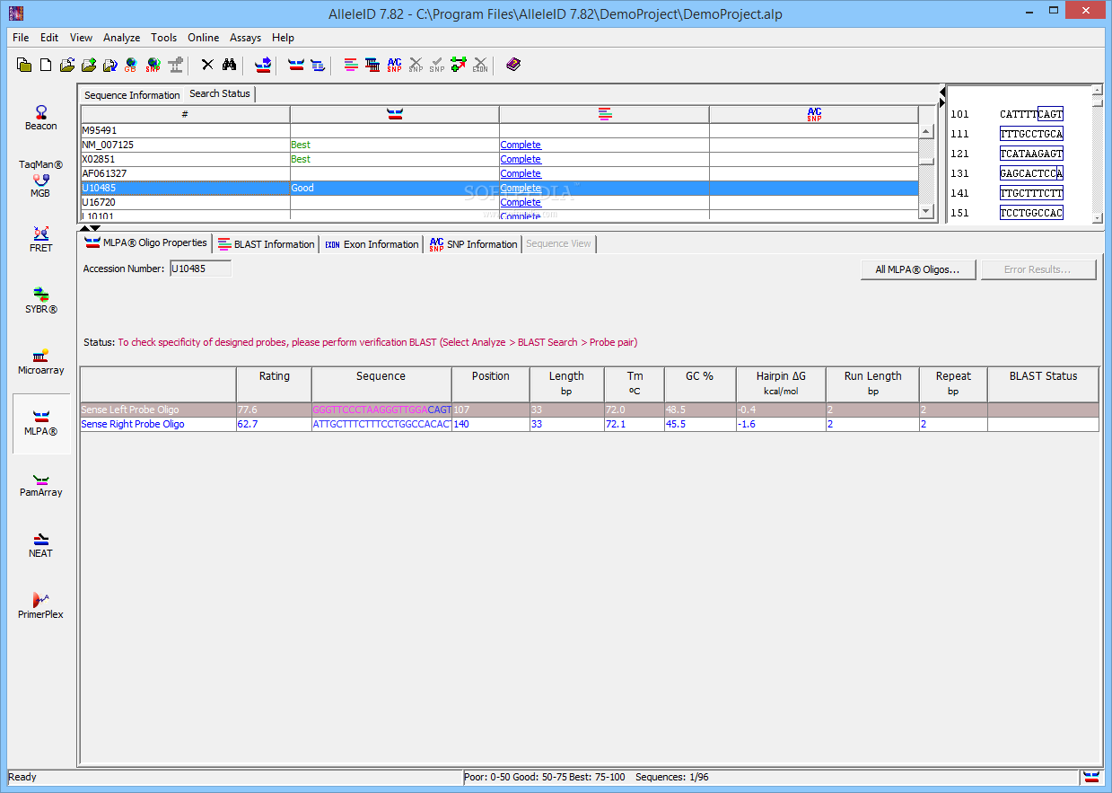Click the Hairpin ΔG column header
This screenshot has height=793, width=1112.
(781, 383)
